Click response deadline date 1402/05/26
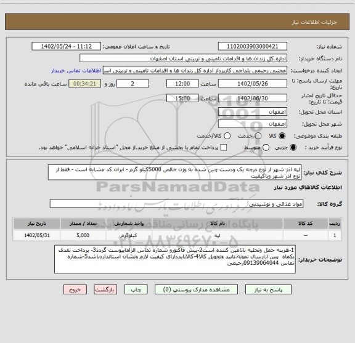 (x=253, y=84)
